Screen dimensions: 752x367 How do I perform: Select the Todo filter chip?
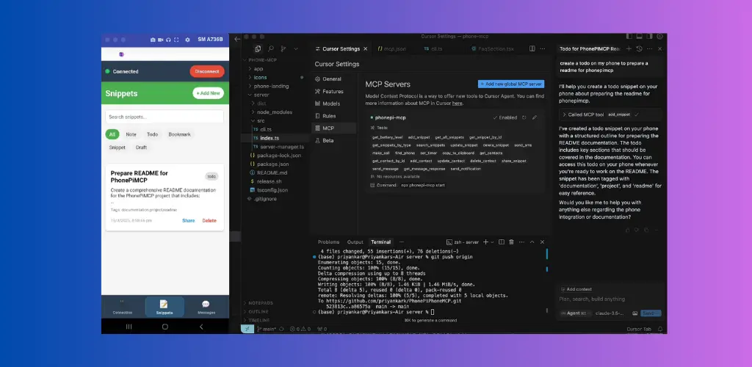tap(153, 134)
